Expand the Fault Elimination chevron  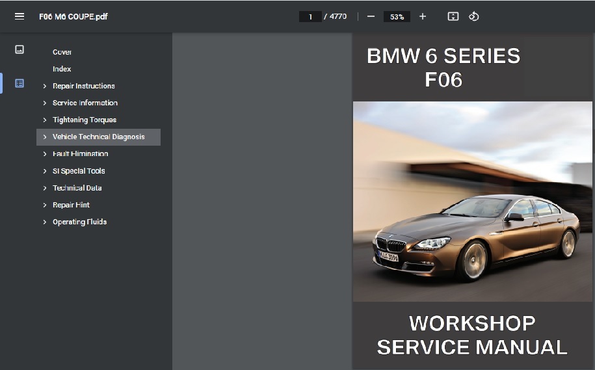coord(45,153)
